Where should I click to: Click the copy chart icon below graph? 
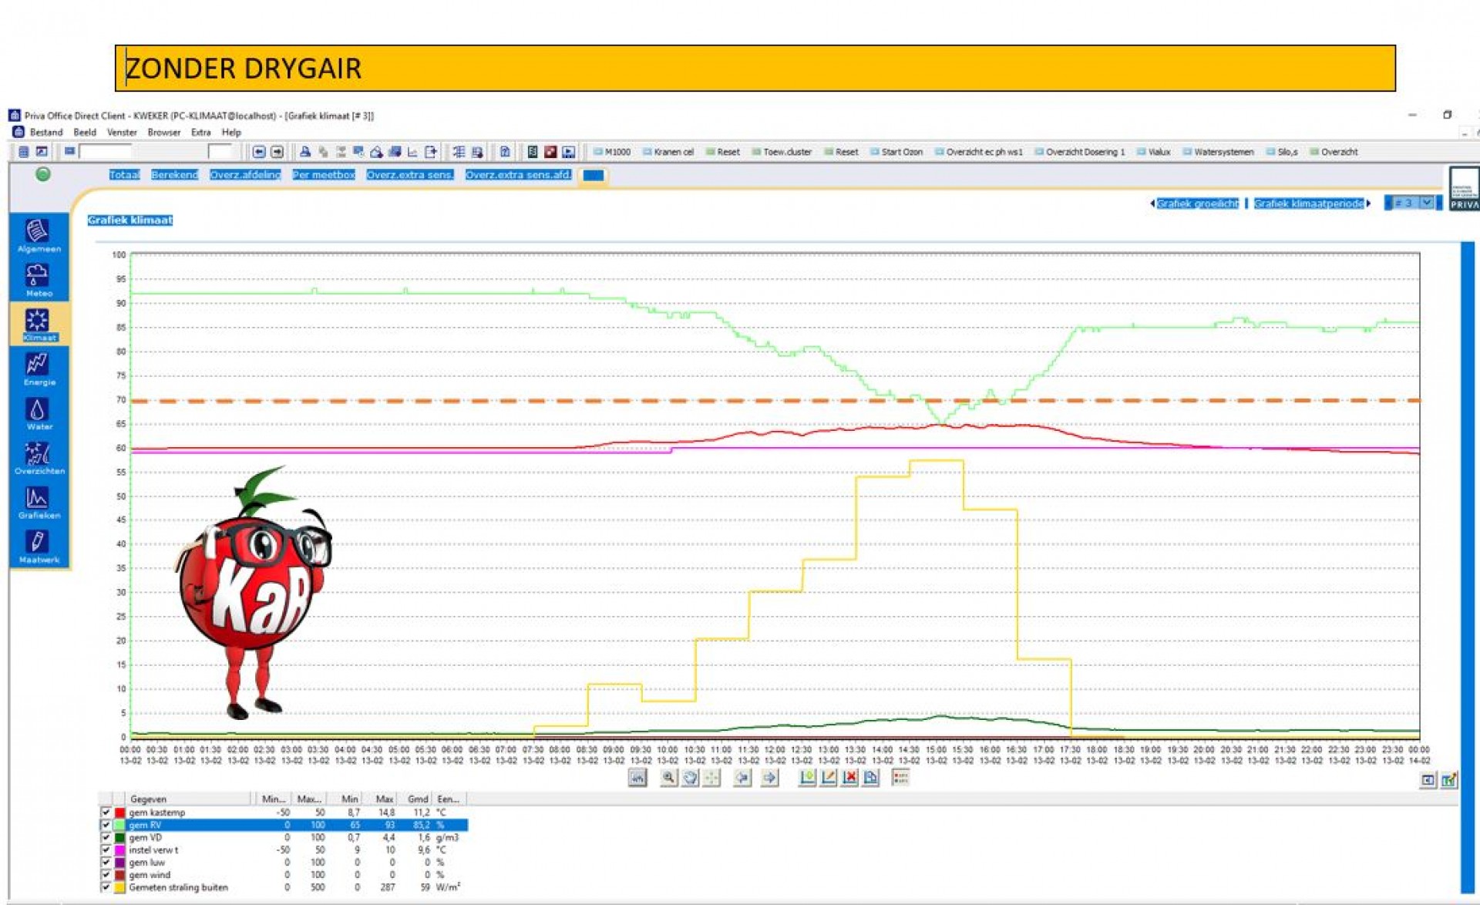coord(870,778)
